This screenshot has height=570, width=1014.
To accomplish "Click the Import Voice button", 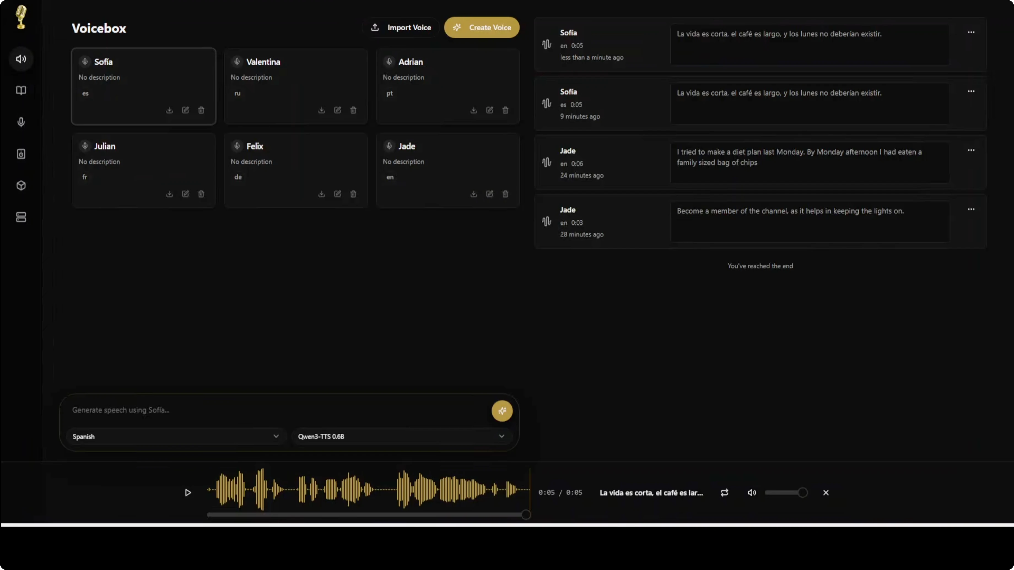I will (401, 28).
